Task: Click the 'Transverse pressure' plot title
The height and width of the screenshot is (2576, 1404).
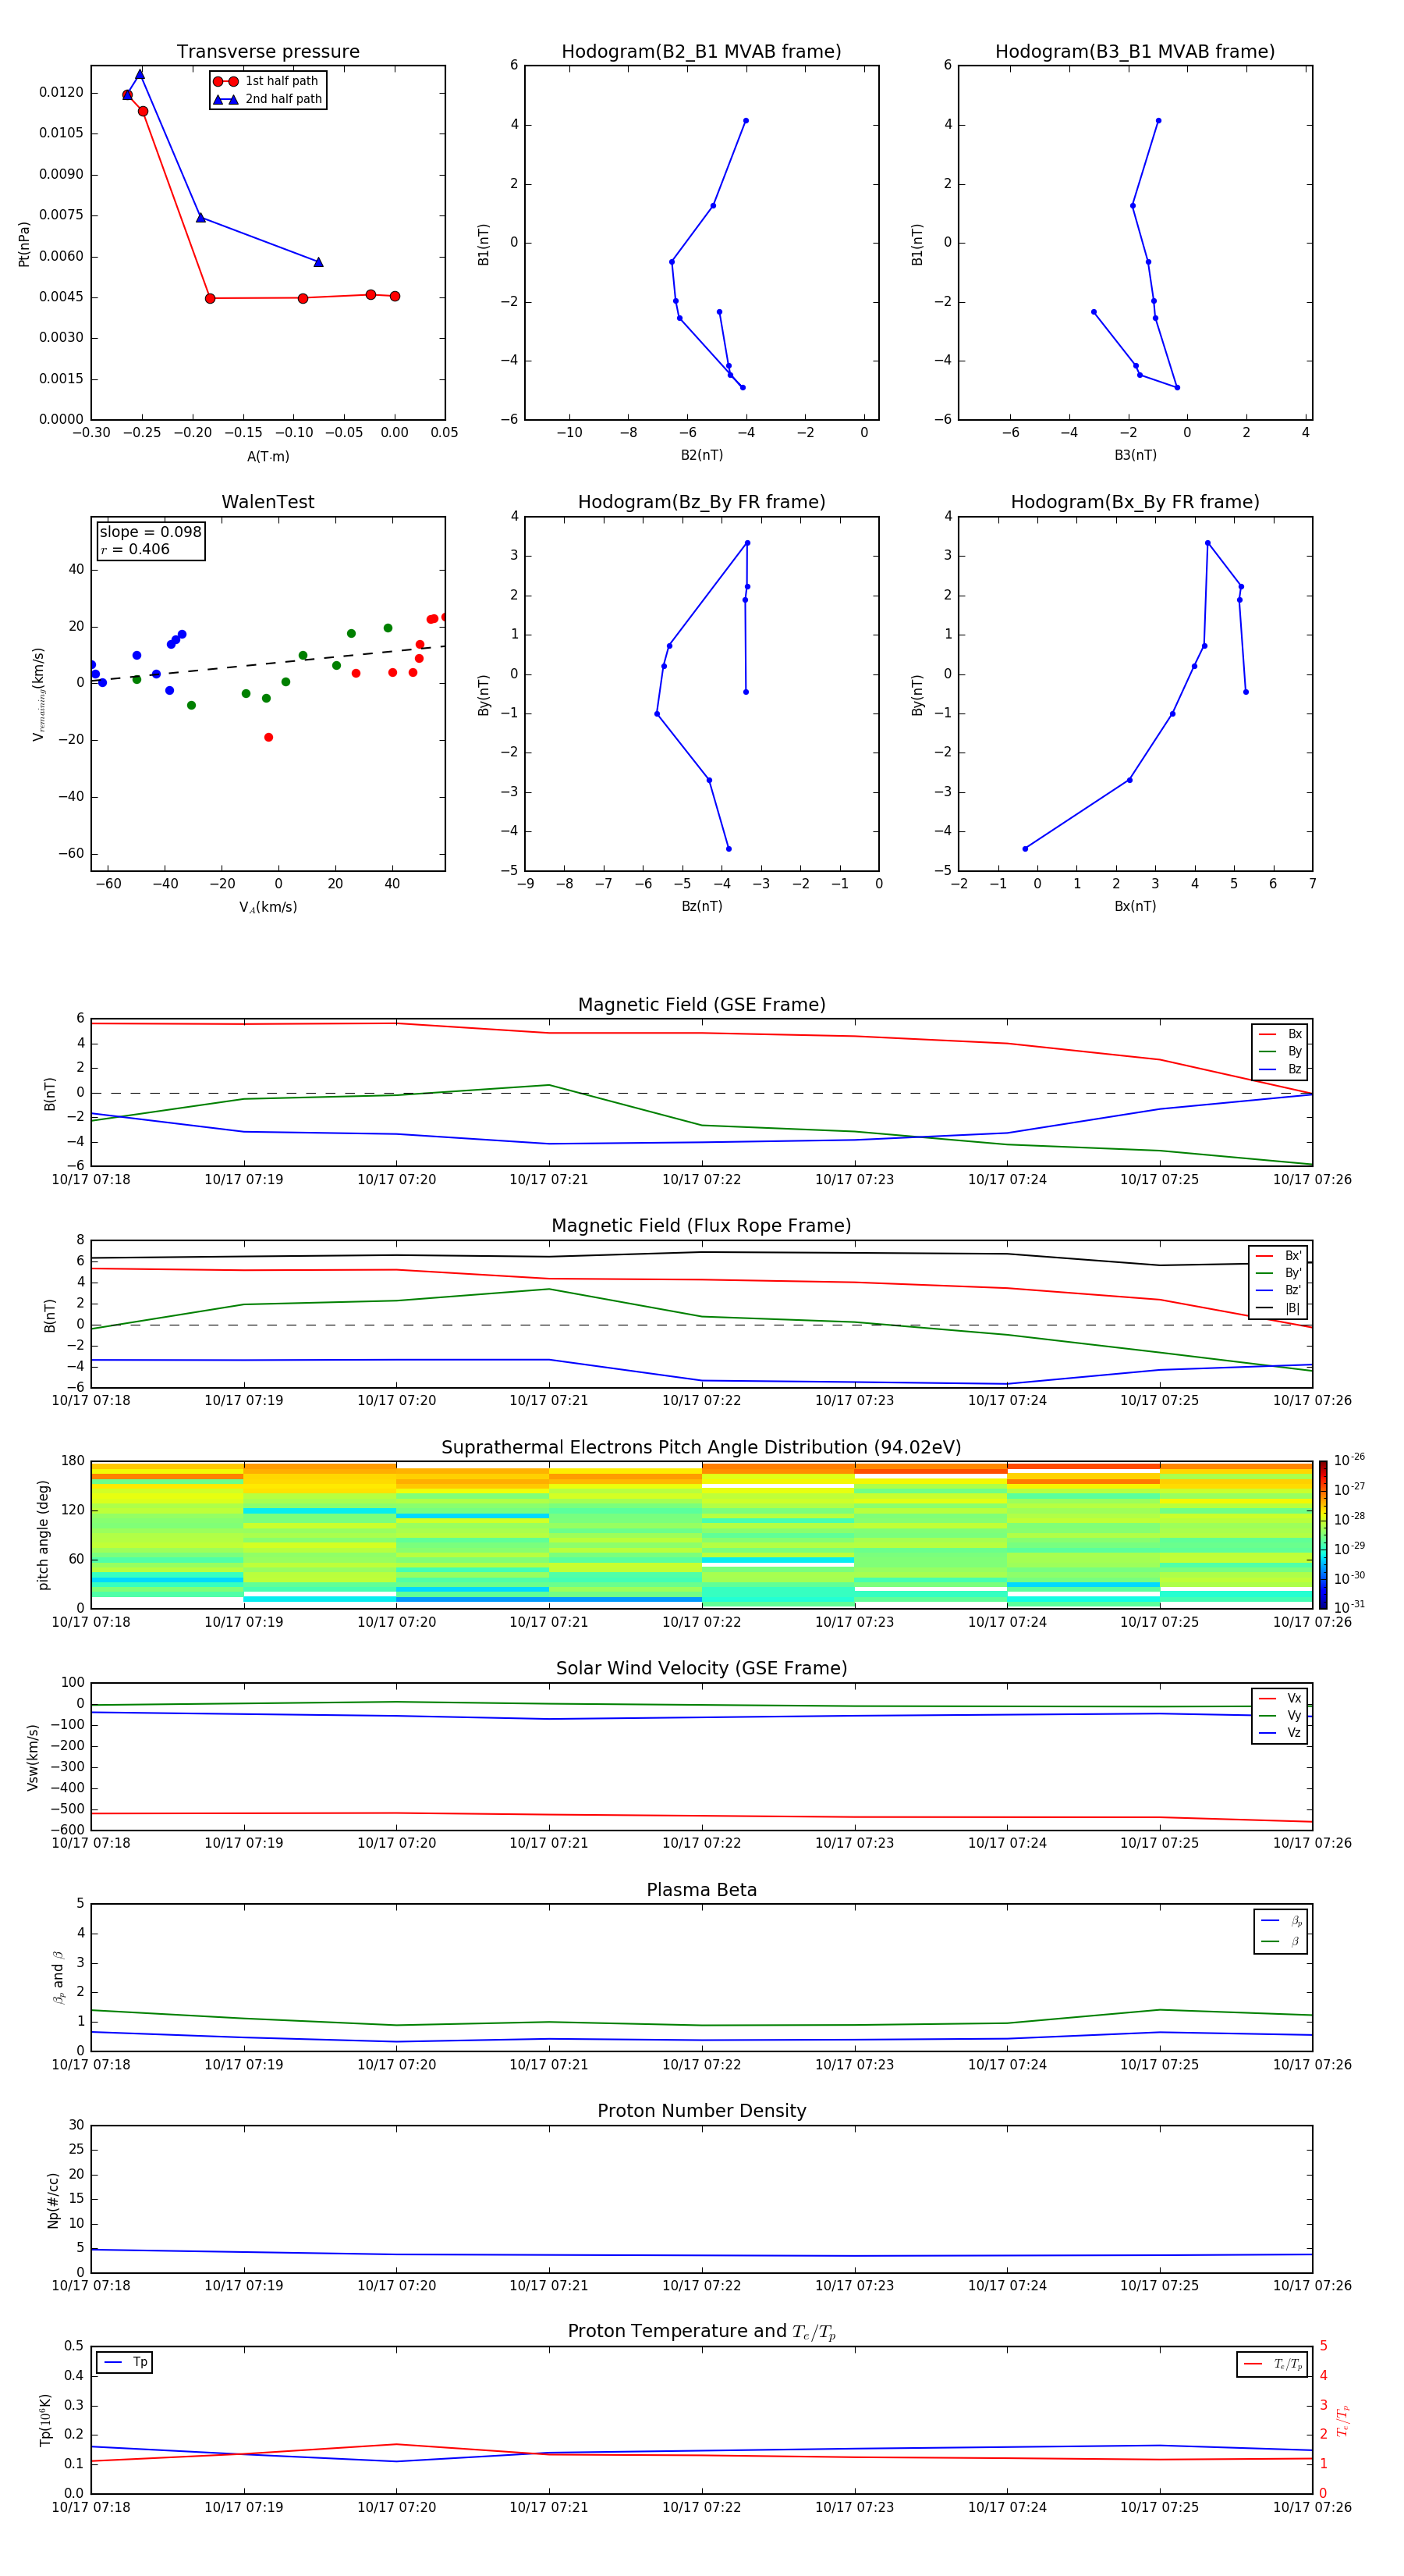Action: 268,52
